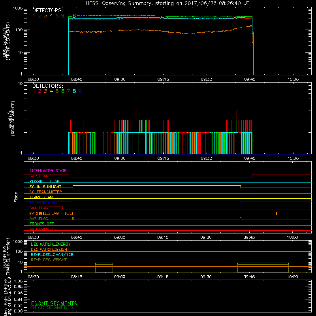Click the HESSI Observing Summary title text
The image size is (316, 316).
167,4
